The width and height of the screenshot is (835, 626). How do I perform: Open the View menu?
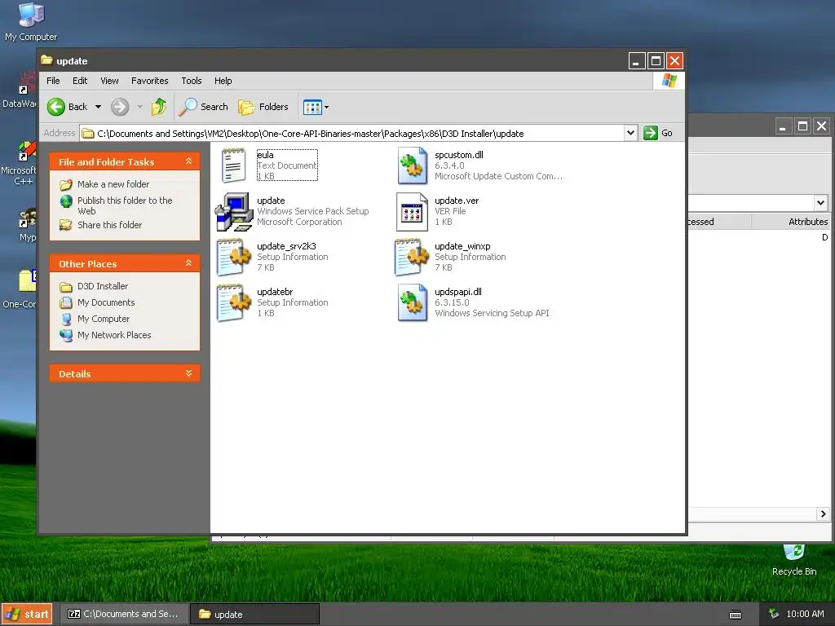110,81
